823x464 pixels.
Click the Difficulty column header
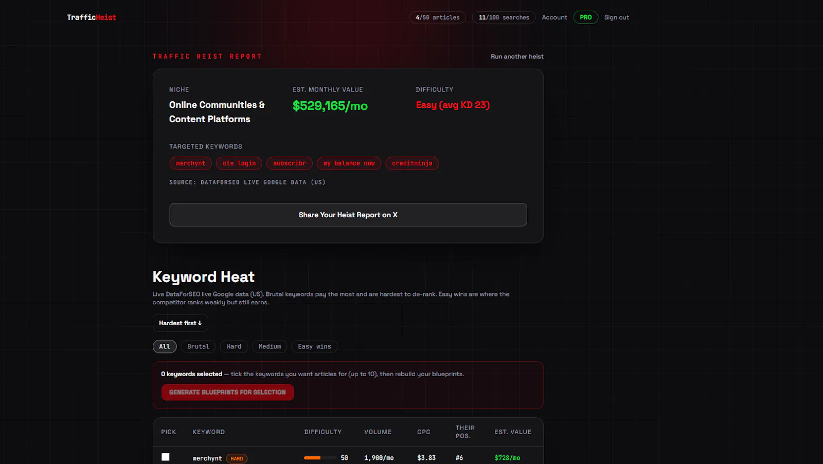pyautogui.click(x=323, y=432)
